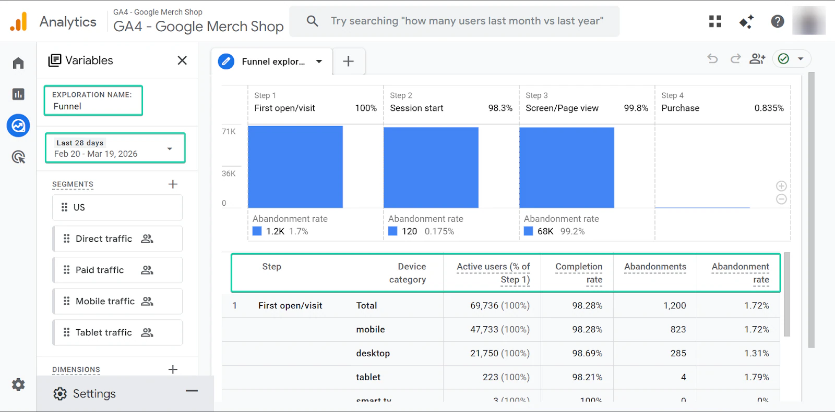
Task: Click the green check status icon
Action: pyautogui.click(x=783, y=58)
